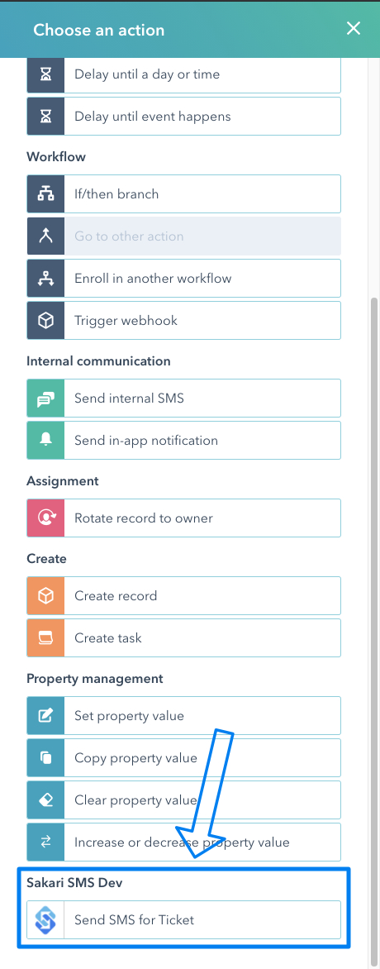Choose the Create record action

point(183,596)
